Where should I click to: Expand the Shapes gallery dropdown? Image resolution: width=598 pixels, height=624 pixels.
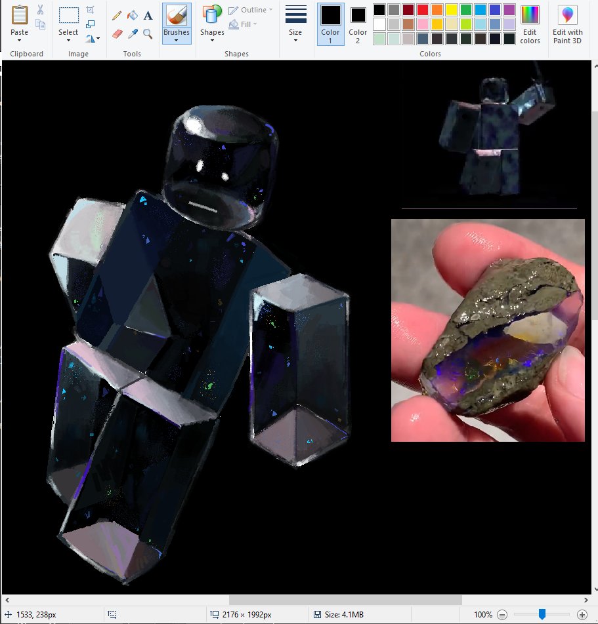coord(212,40)
